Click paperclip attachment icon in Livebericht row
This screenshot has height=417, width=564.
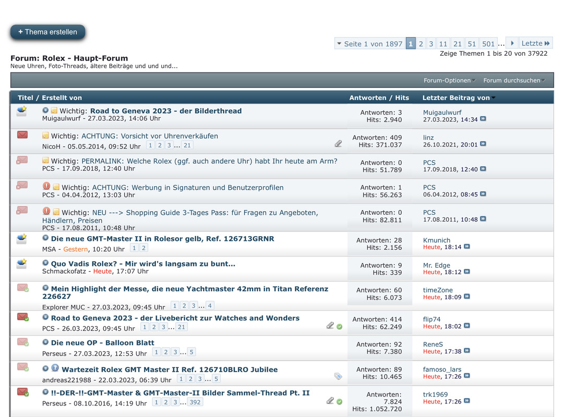pyautogui.click(x=330, y=326)
